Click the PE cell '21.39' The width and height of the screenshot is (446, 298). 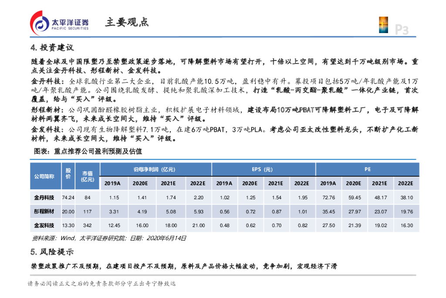355,225
